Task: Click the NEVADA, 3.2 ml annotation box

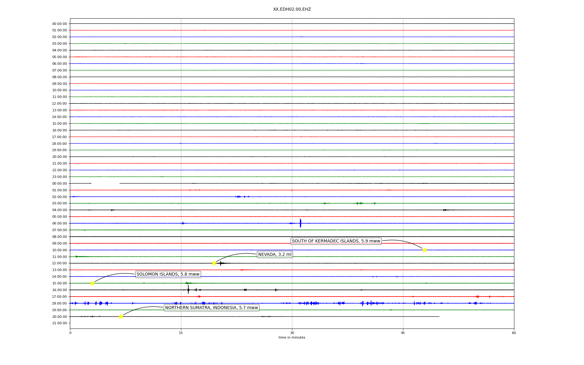Action: pos(275,254)
